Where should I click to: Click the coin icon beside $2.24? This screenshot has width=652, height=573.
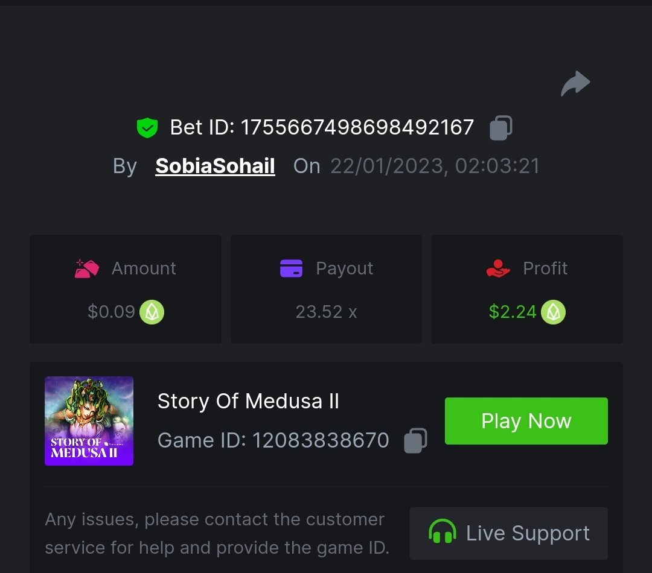(553, 312)
